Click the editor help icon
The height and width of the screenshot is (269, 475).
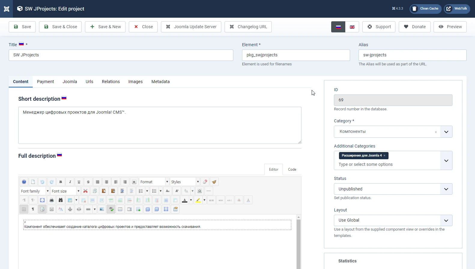click(24, 182)
